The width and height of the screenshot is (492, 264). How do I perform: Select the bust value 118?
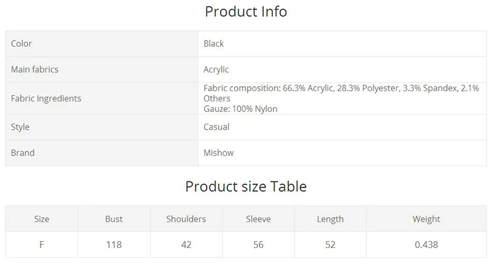[114, 245]
